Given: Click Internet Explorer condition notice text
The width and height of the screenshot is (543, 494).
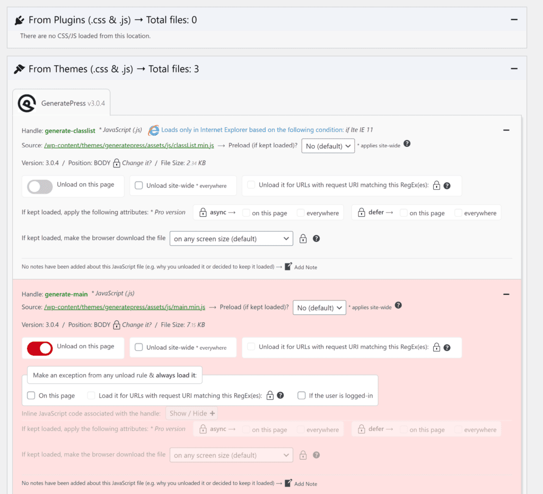Looking at the screenshot, I should point(267,130).
